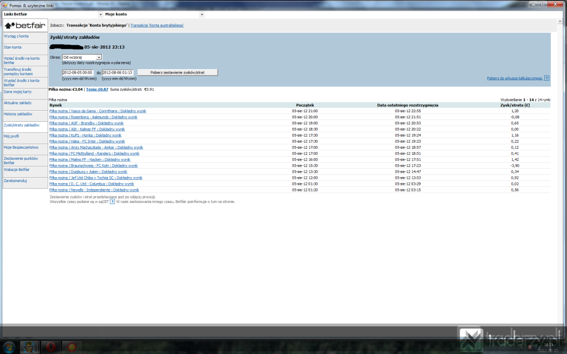Open the Vasco da Gama - Corinthians market
Viewport: 567px width, 354px height.
click(97, 111)
